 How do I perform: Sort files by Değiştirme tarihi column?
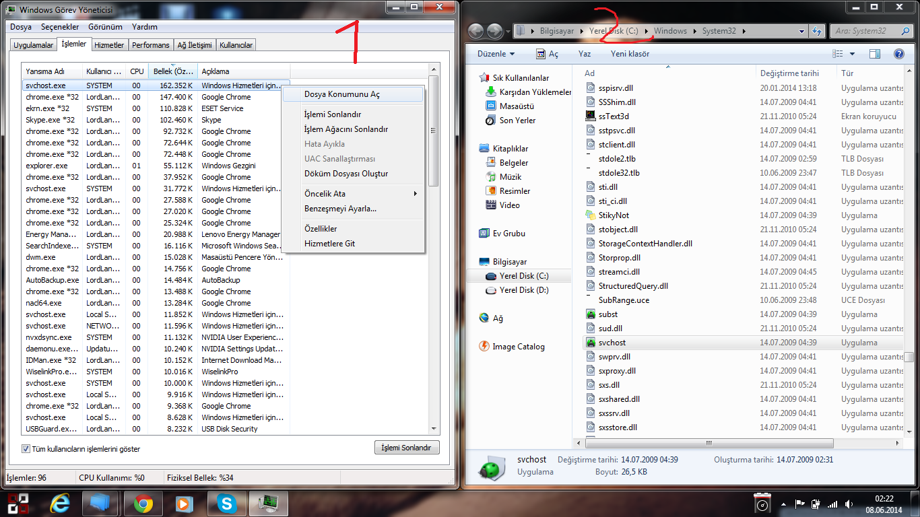pos(795,73)
